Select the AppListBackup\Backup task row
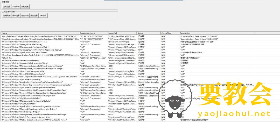 pos(128,79)
